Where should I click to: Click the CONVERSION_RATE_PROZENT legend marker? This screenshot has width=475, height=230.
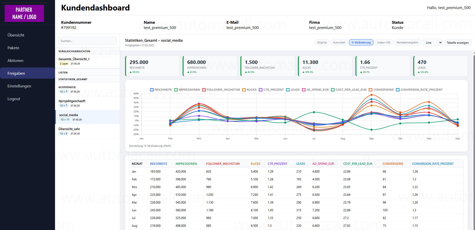[x=398, y=89]
